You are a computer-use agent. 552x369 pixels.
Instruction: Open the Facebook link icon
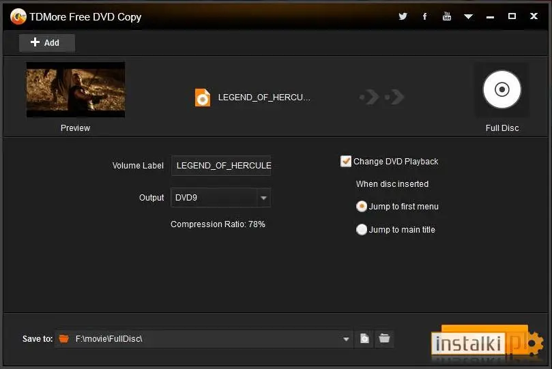click(424, 16)
